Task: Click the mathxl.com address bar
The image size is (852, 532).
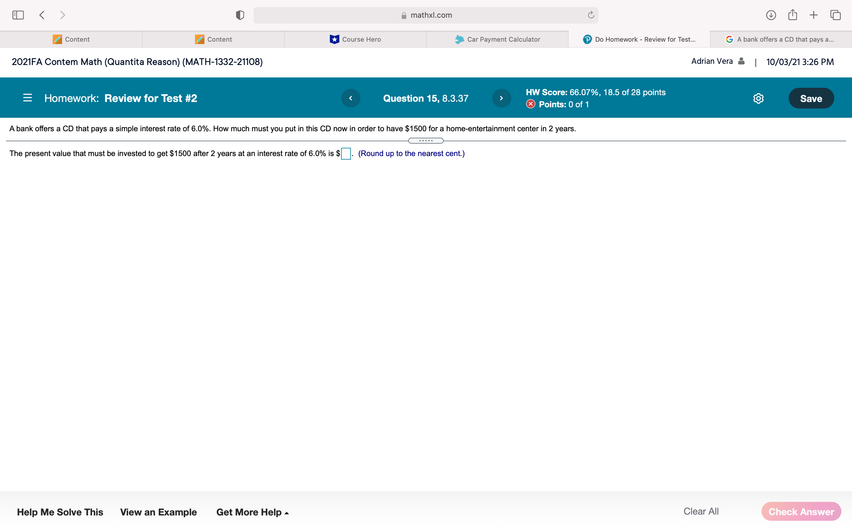Action: tap(426, 15)
